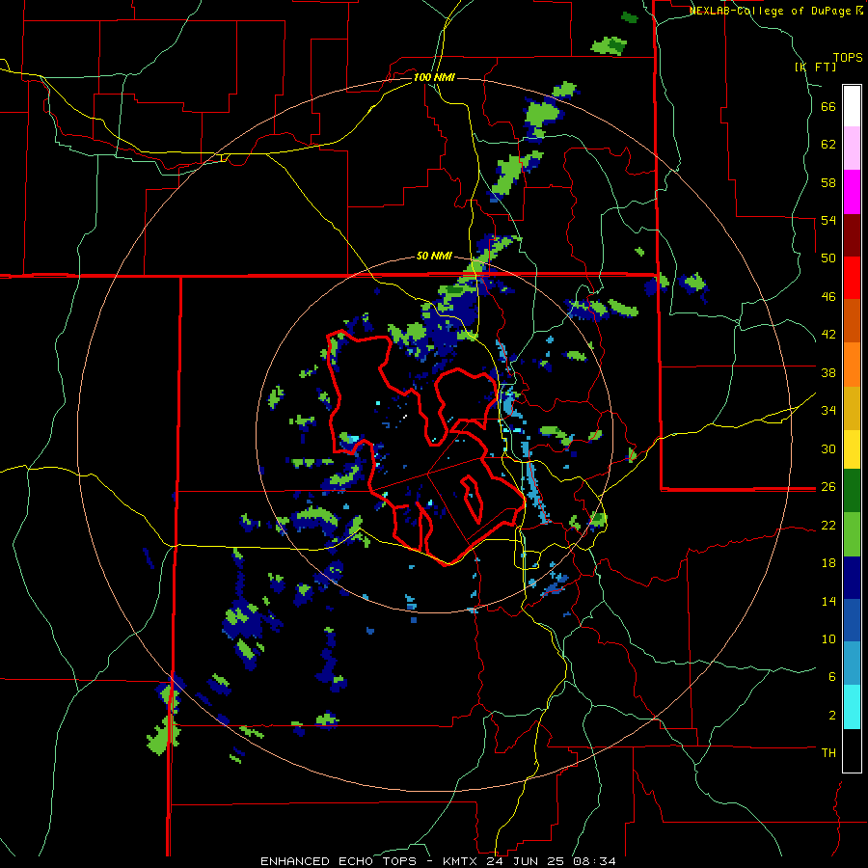The width and height of the screenshot is (868, 868).
Task: Click the 58 value on the legend scale
Action: coord(828,182)
